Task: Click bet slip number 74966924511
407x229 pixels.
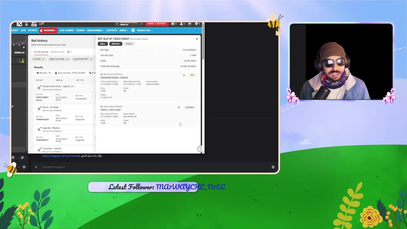Action: 42,140
